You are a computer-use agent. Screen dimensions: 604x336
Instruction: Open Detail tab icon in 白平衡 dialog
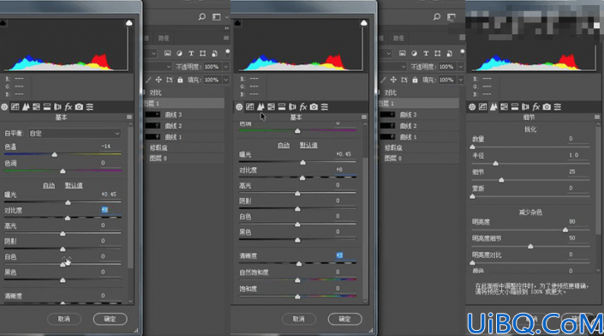[26, 107]
